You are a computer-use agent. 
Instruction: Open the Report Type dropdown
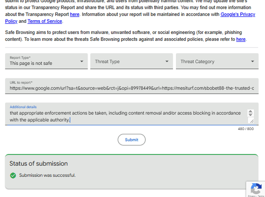pyautogui.click(x=46, y=61)
